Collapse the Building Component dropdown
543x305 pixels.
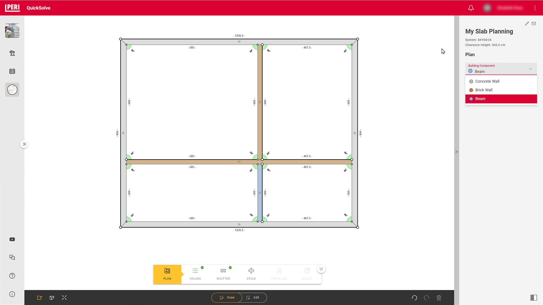(x=531, y=69)
